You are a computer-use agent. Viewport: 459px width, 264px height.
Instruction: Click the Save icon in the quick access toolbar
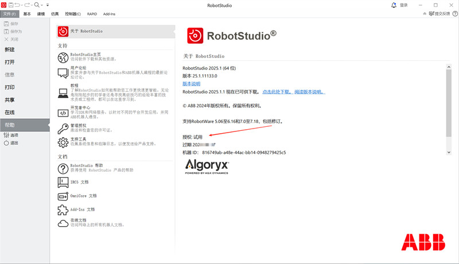[x=11, y=5]
